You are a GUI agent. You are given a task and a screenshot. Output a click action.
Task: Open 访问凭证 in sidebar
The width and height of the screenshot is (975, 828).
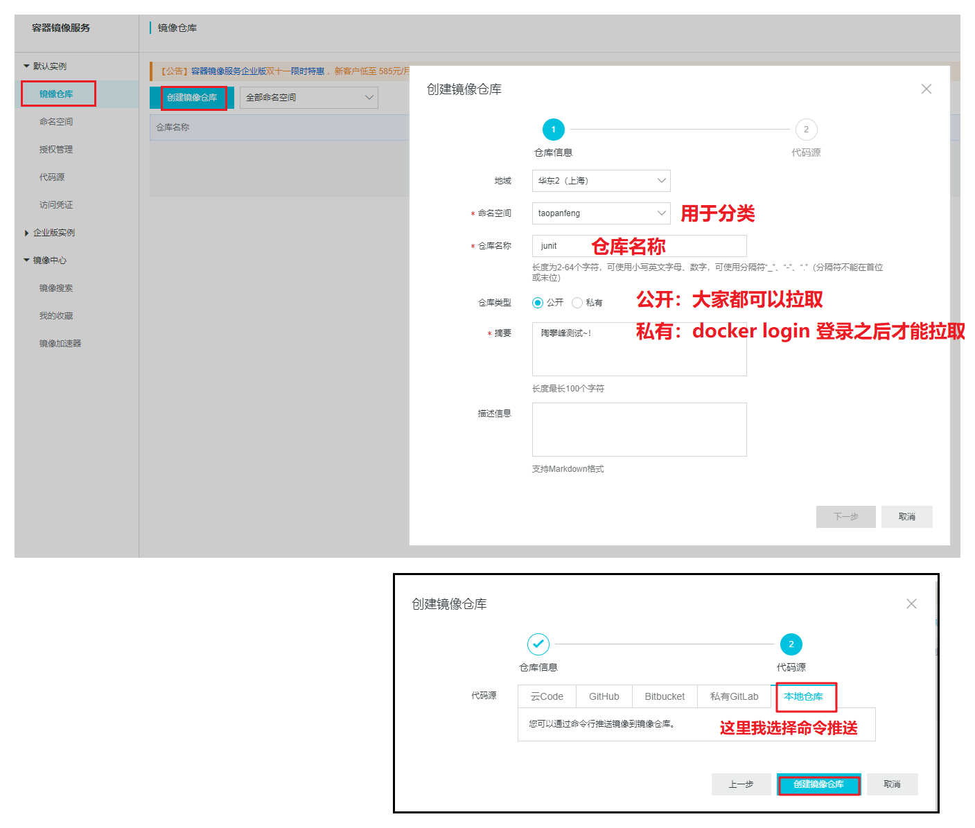(56, 205)
